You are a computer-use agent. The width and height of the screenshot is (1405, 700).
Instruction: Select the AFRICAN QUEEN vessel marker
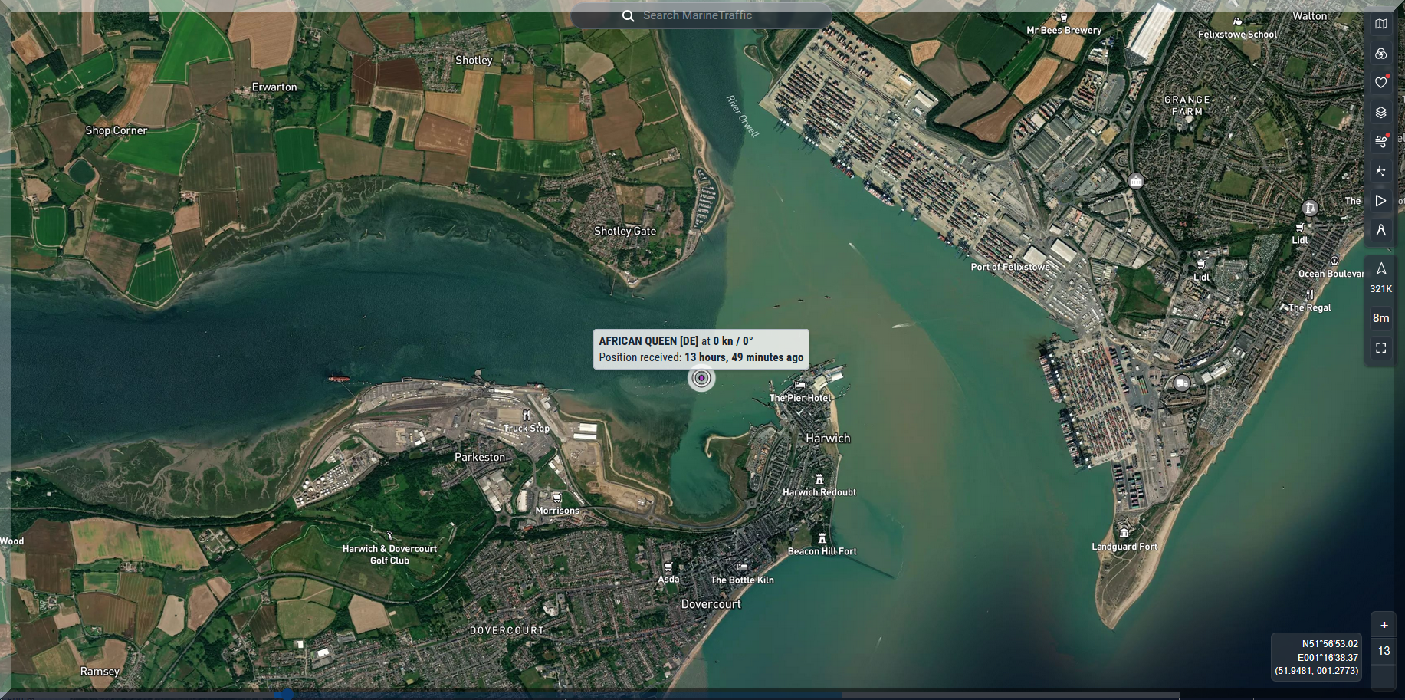701,378
